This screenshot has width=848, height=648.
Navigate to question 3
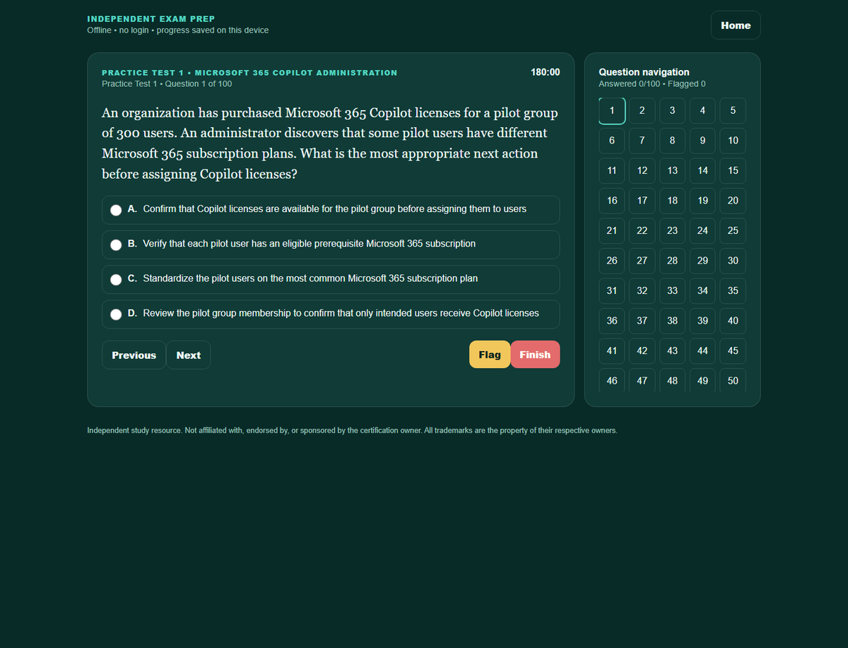[x=672, y=110]
